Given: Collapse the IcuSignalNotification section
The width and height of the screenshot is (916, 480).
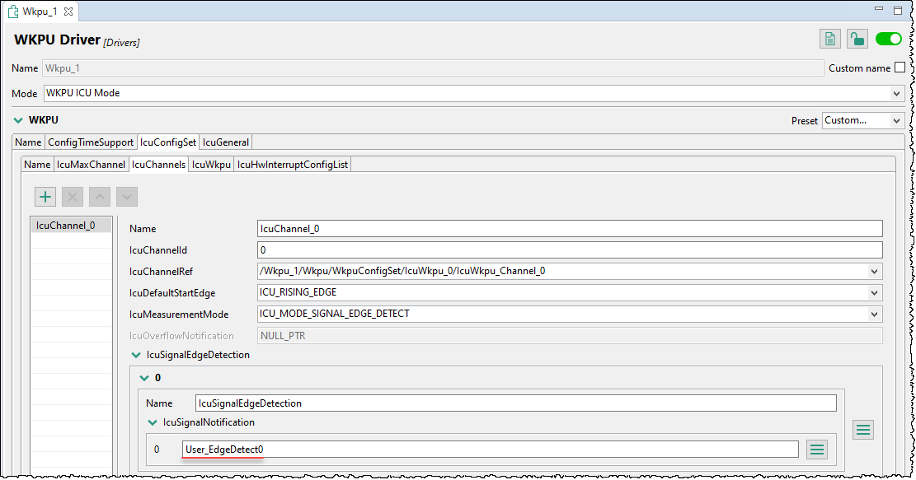Looking at the screenshot, I should [x=152, y=422].
